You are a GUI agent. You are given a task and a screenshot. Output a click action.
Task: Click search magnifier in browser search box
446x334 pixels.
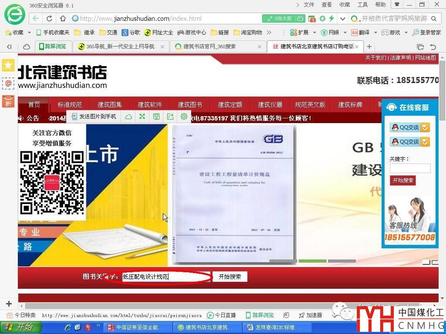point(433,19)
